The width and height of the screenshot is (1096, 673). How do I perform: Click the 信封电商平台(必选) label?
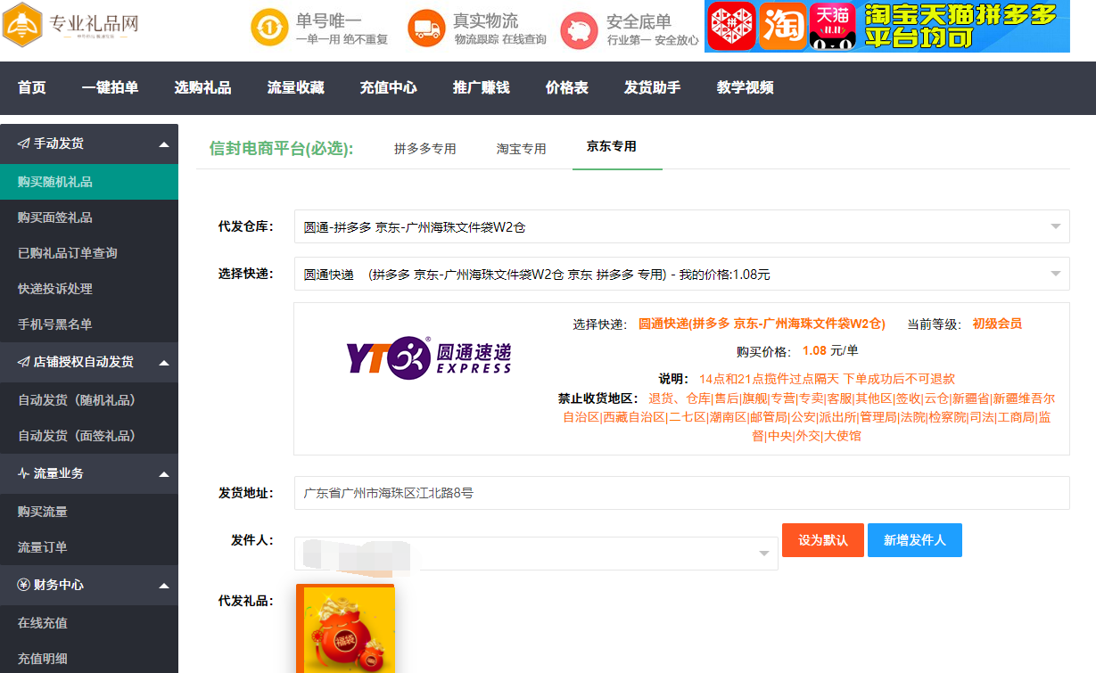pos(281,149)
